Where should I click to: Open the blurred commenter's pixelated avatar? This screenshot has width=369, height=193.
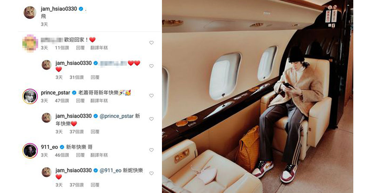[30, 43]
